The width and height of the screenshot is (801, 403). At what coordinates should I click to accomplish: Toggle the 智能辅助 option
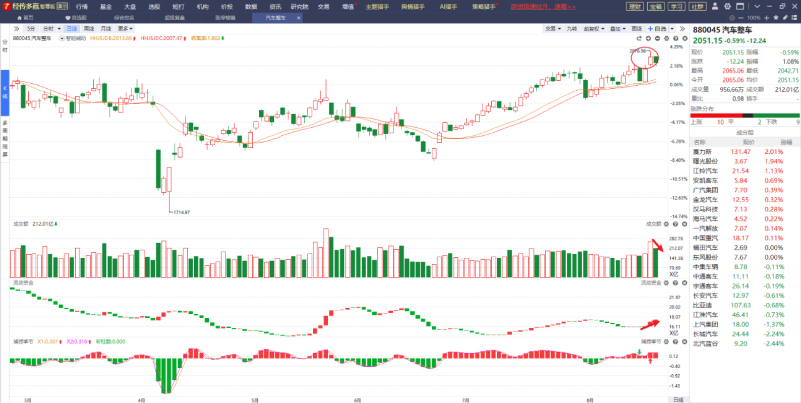pyautogui.click(x=73, y=38)
